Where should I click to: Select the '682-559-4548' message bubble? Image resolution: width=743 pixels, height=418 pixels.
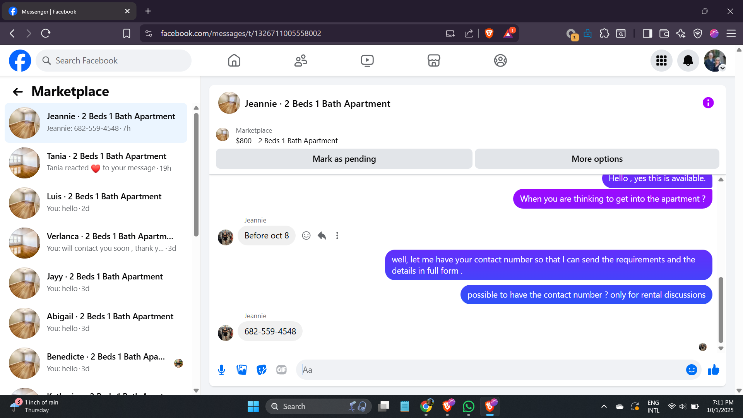(270, 331)
